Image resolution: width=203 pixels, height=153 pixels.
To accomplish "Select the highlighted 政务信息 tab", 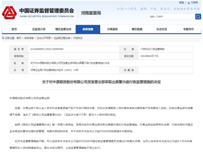I will [x=88, y=29].
